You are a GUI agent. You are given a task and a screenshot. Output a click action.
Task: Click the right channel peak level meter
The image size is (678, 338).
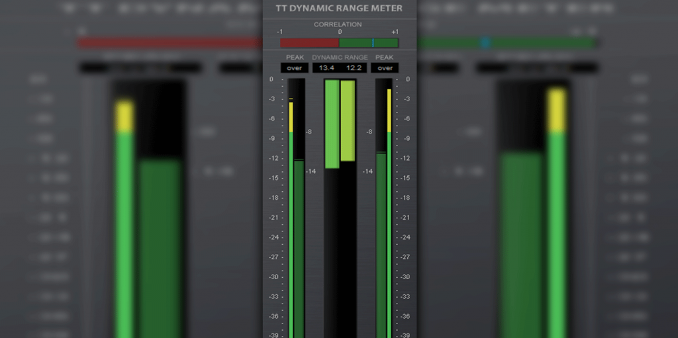[x=389, y=213]
